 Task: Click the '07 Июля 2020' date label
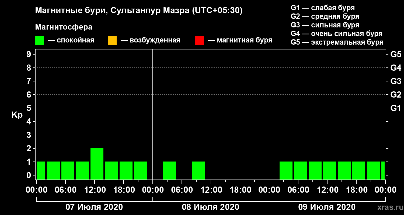pos(94,207)
